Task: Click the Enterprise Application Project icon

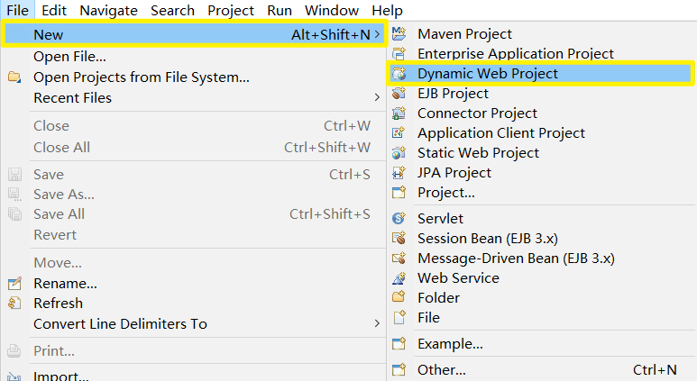Action: (400, 54)
